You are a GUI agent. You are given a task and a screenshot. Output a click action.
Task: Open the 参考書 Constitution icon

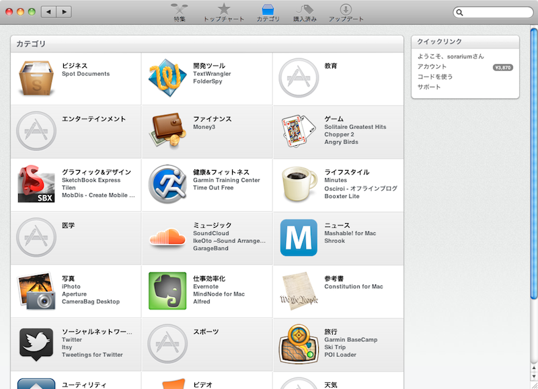tap(299, 291)
